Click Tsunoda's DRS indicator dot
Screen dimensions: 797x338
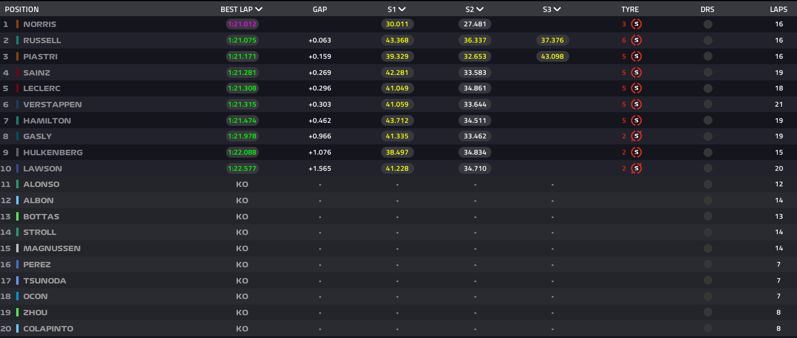708,280
